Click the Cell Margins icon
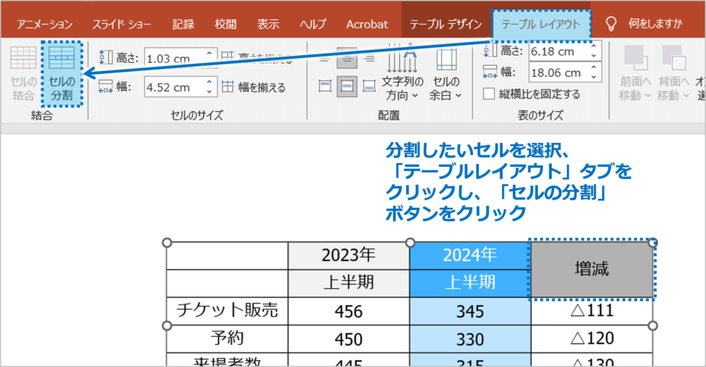 tap(446, 59)
